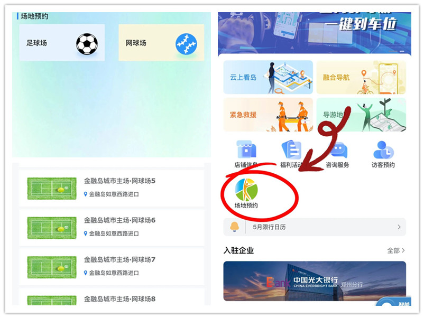Image resolution: width=424 pixels, height=318 pixels.
Task: Tap the blue tennis ball icon
Action: (x=186, y=44)
